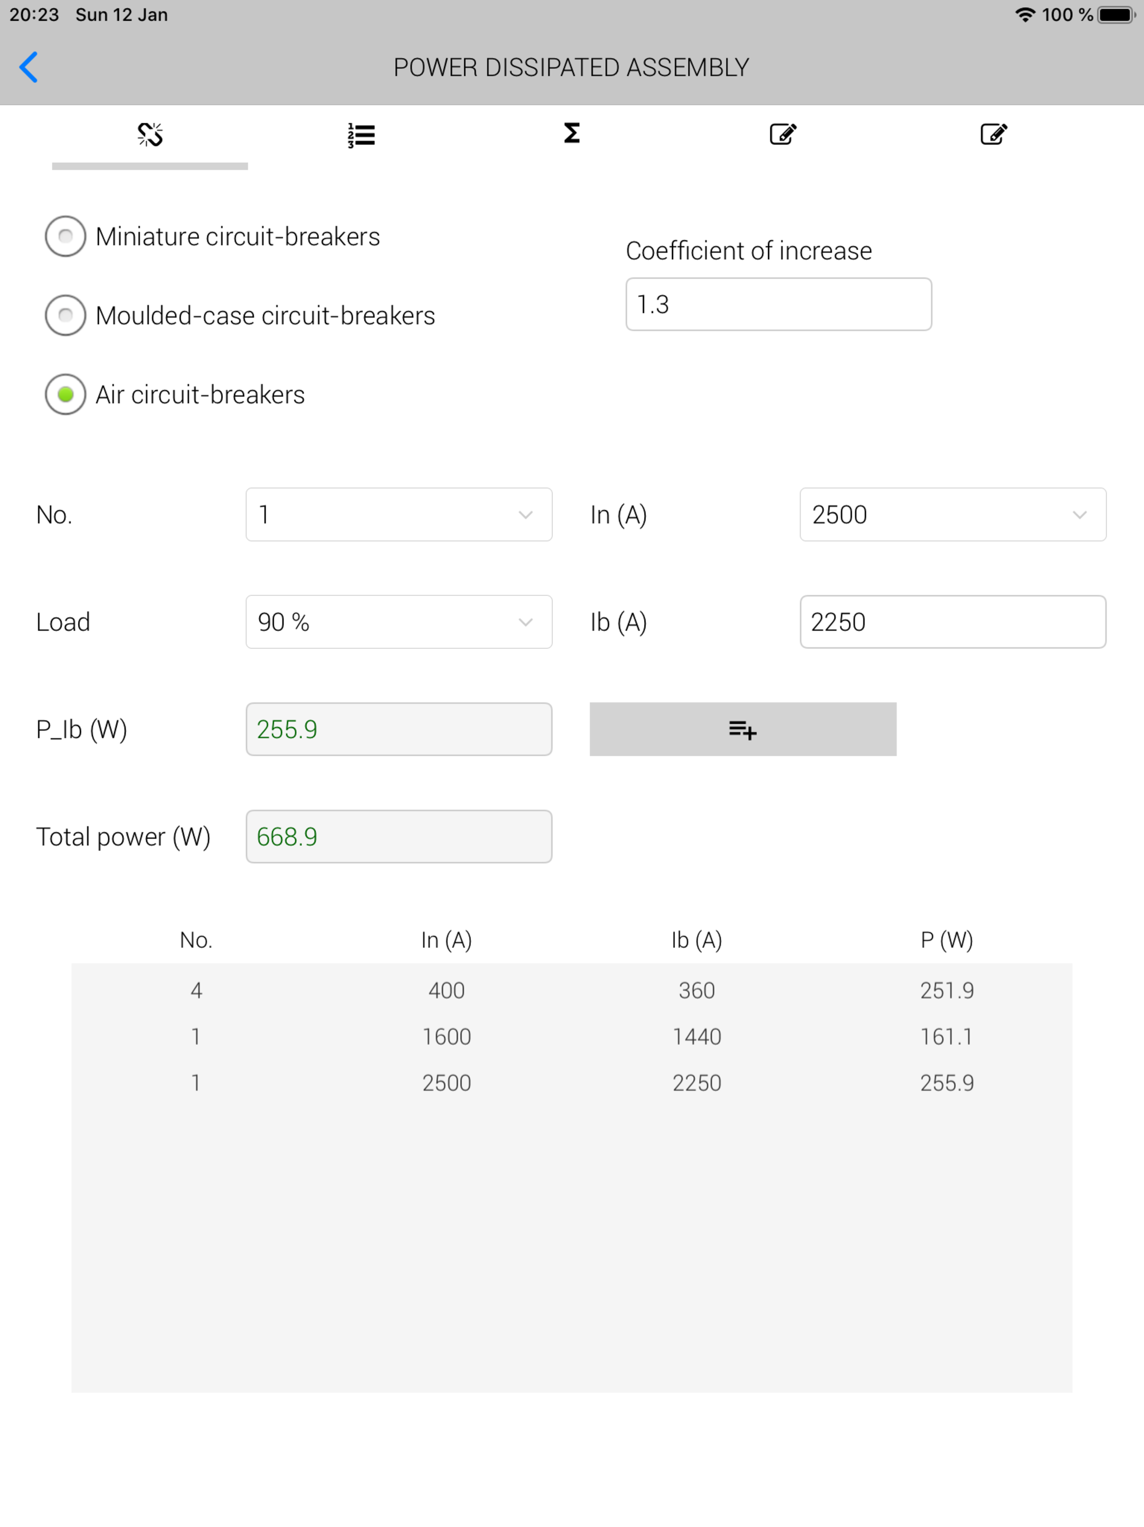
Task: Click the Ib (A) input field
Action: pos(952,622)
